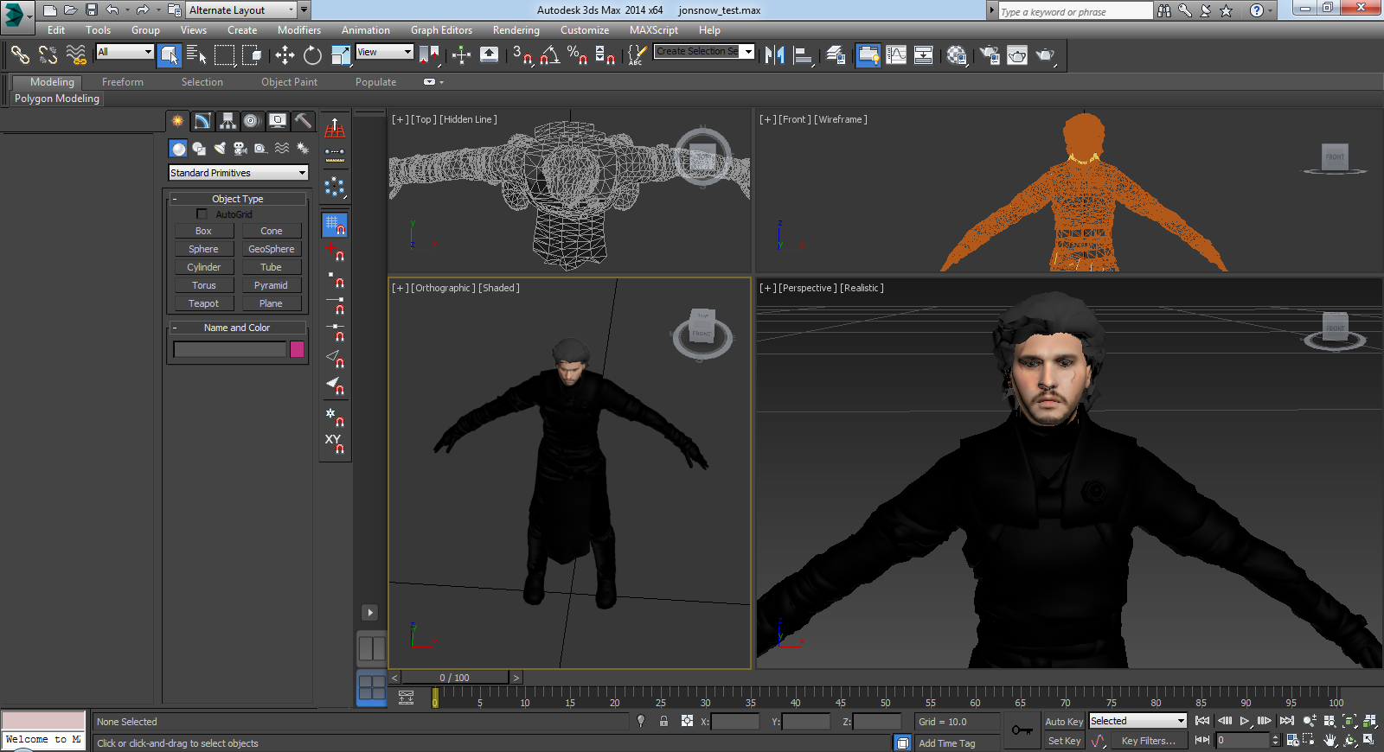Toggle the Window/Crossing selection mode
The width and height of the screenshot is (1384, 752).
252,55
